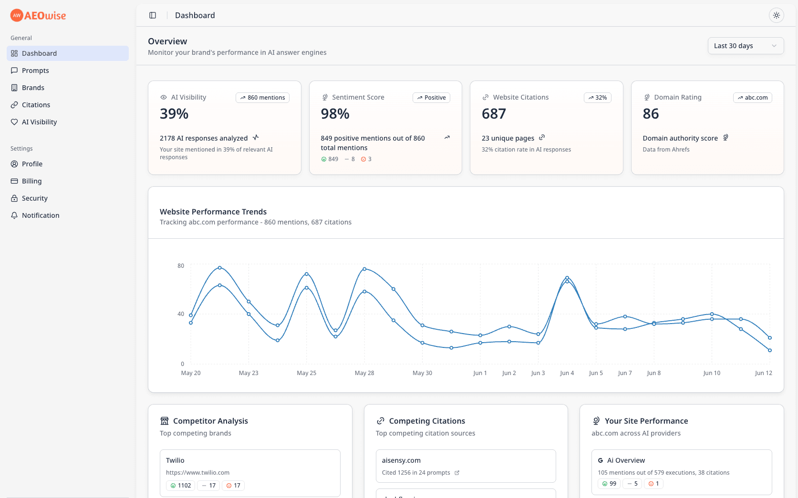Screen dimensions: 798x498
Task: Toggle the sidebar panel icon
Action: click(153, 15)
